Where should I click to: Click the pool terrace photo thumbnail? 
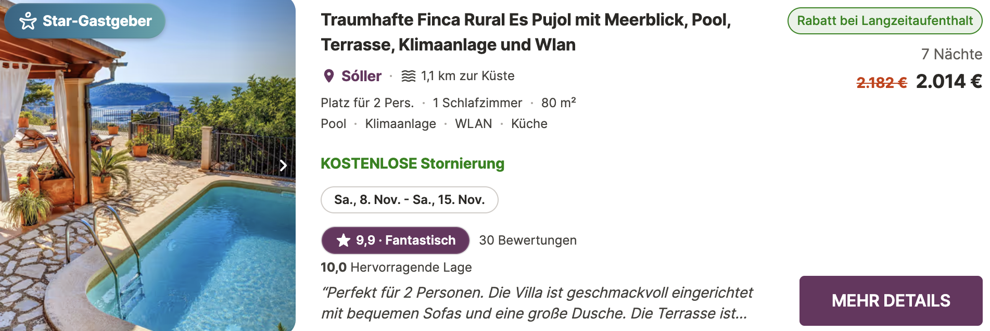(148, 166)
